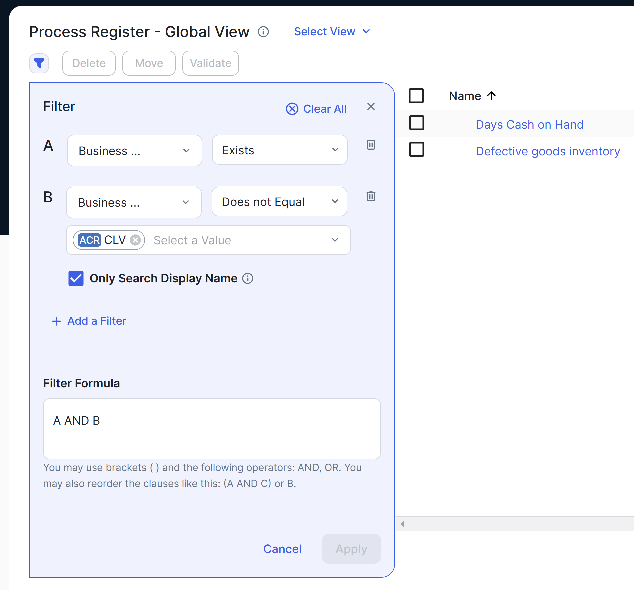The image size is (634, 590).
Task: Remove the ACR CLV value chip
Action: click(135, 240)
